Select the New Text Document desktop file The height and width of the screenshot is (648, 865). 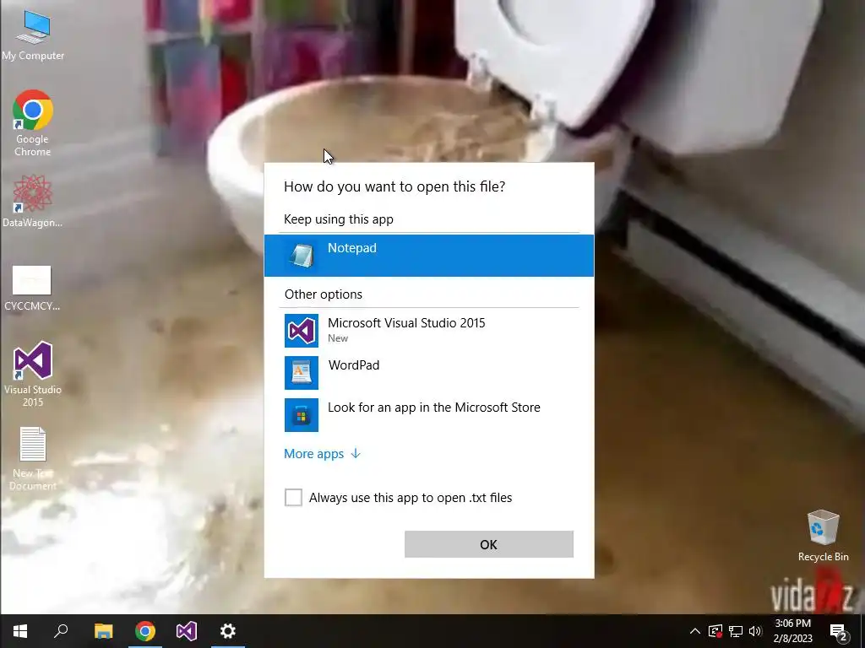33,458
